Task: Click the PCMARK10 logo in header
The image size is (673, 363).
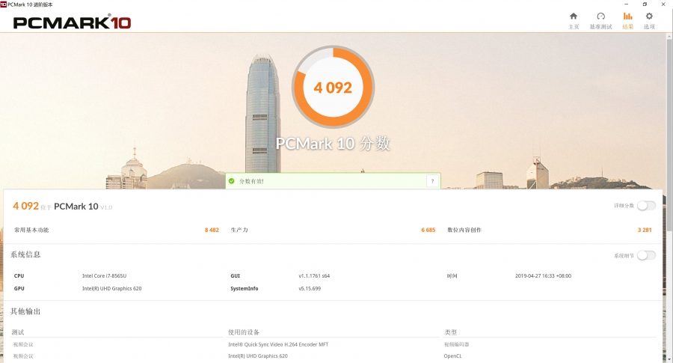Action: [x=72, y=22]
